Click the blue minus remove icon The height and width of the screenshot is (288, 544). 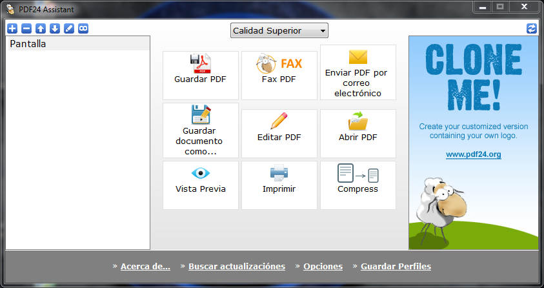click(26, 28)
